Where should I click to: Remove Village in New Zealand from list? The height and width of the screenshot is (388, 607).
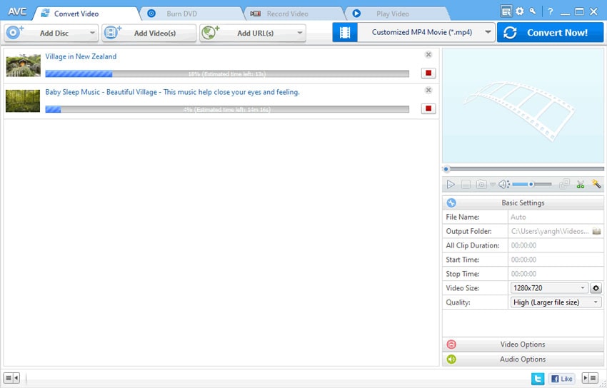coord(428,54)
